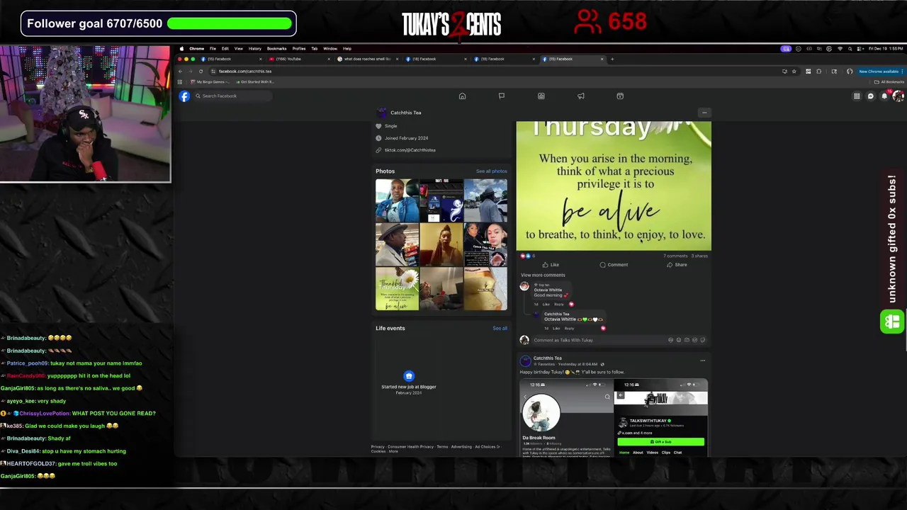Open the Thursday be alive post image
This screenshot has height=510, width=907.
pyautogui.click(x=614, y=186)
